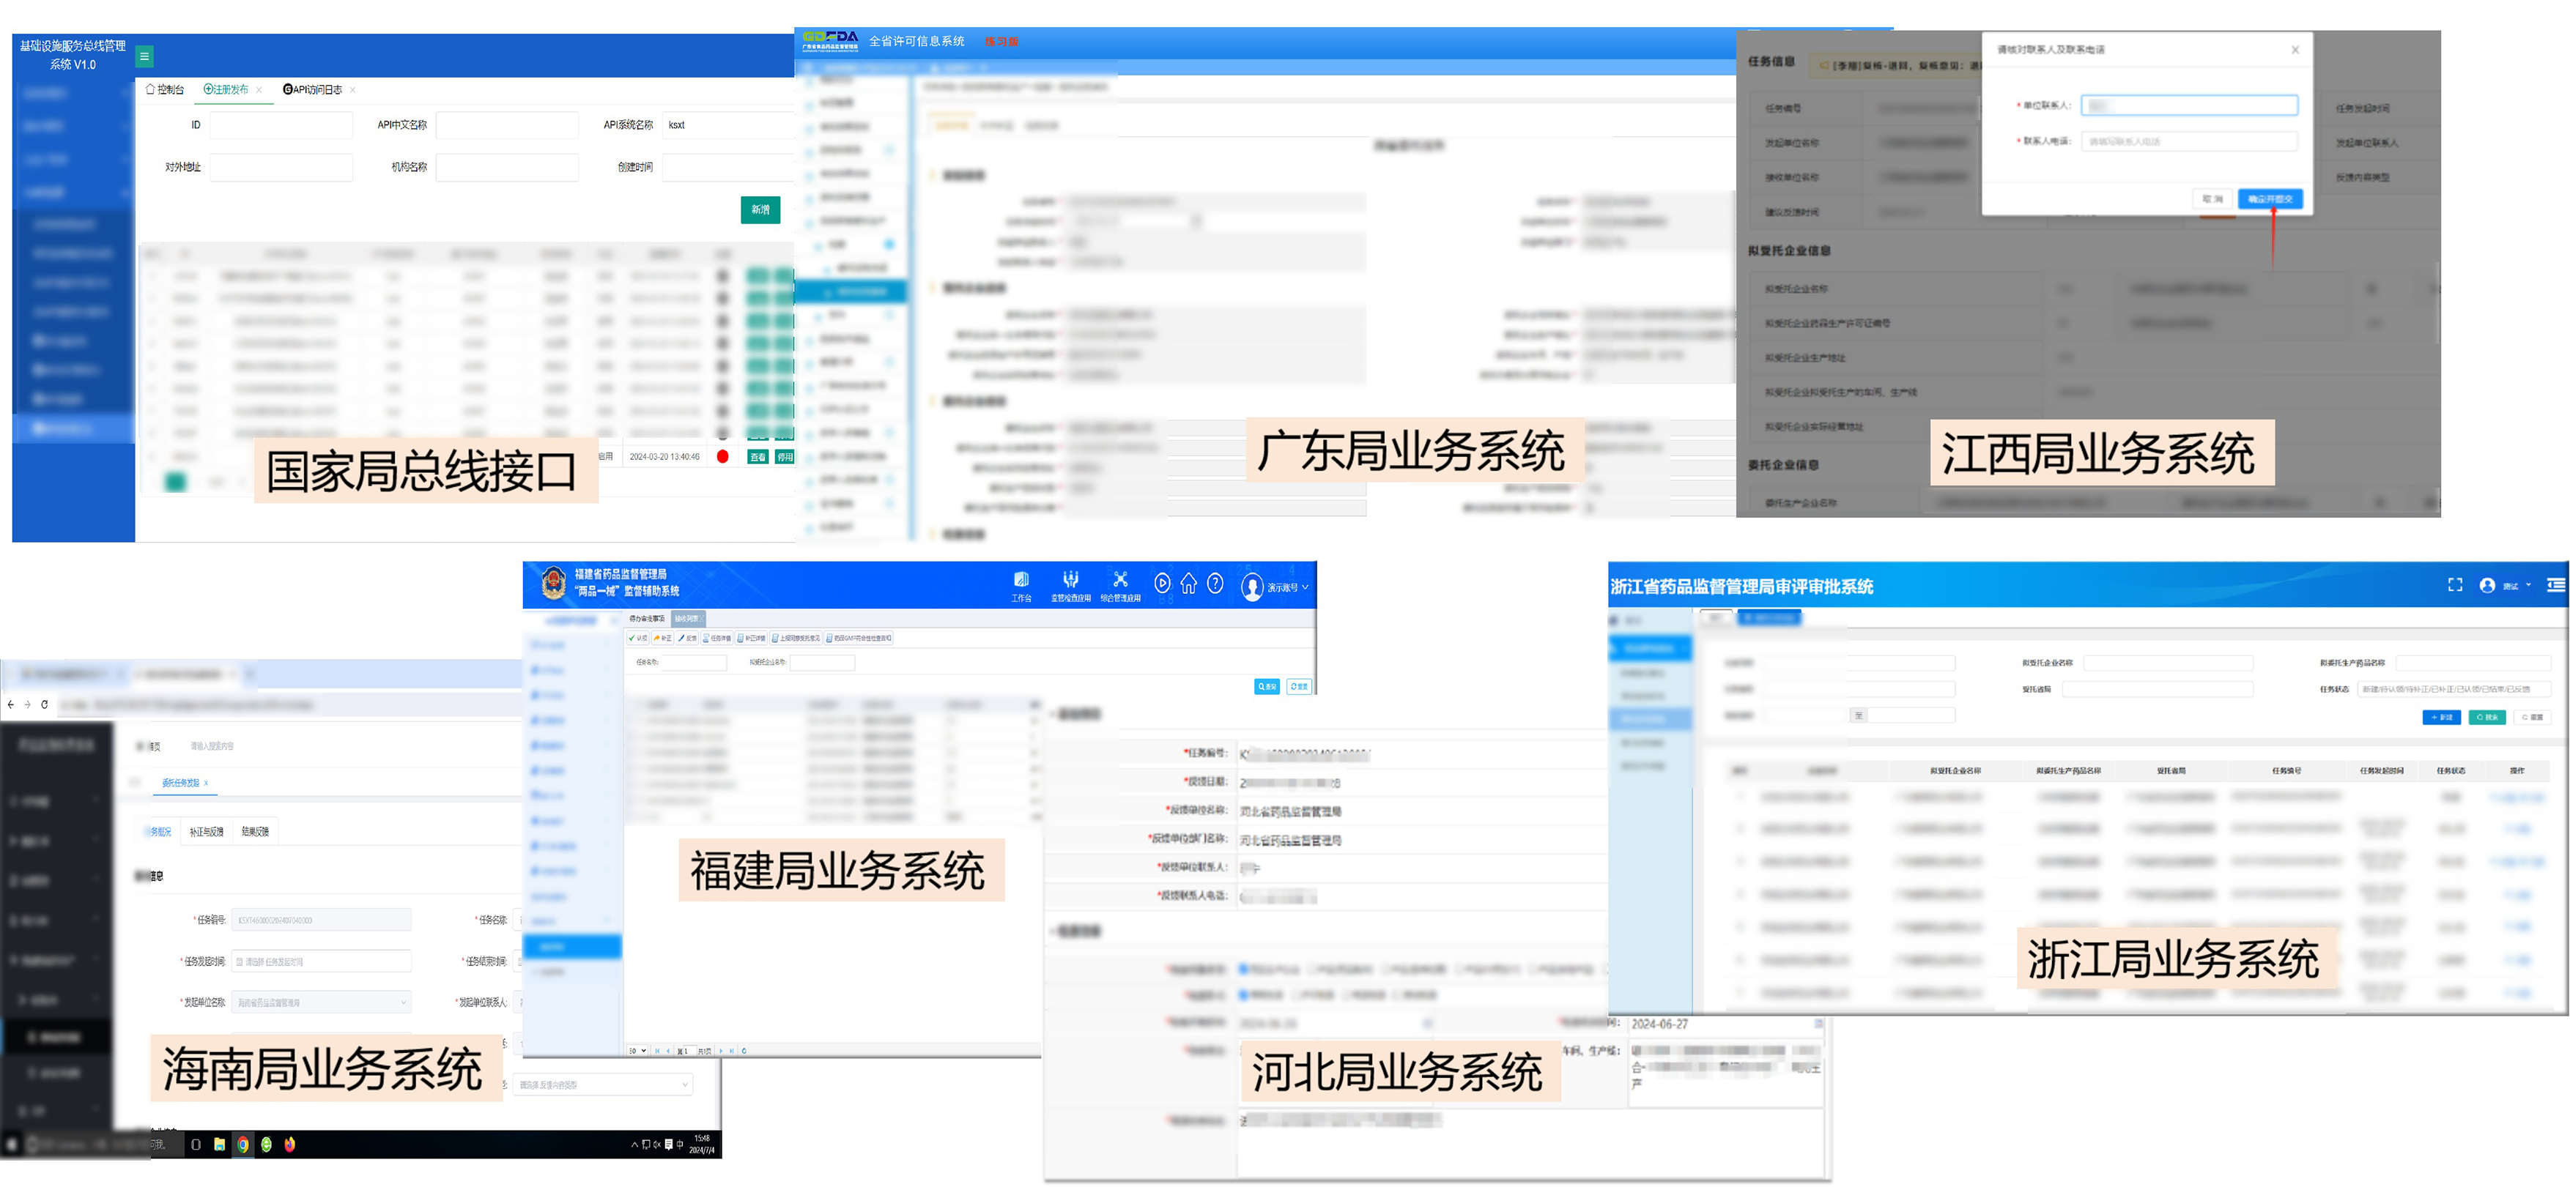2570x1187 pixels.
Task: Click the taskbar clock showing 2024/7/4
Action: pos(701,1144)
